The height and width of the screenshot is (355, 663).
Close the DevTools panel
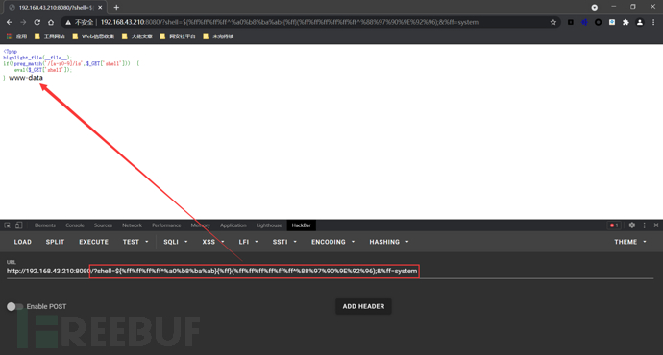[x=656, y=225]
